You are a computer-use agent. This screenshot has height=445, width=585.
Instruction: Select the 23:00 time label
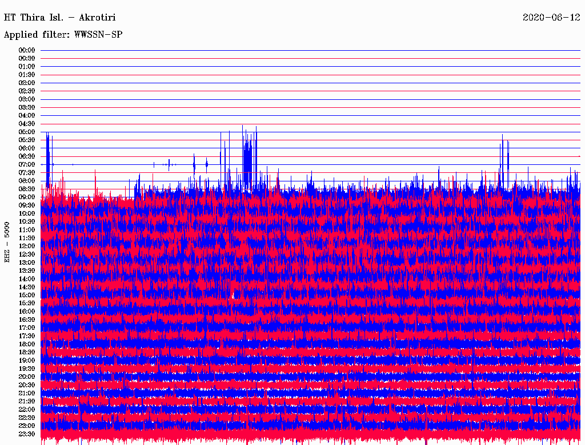(27, 426)
